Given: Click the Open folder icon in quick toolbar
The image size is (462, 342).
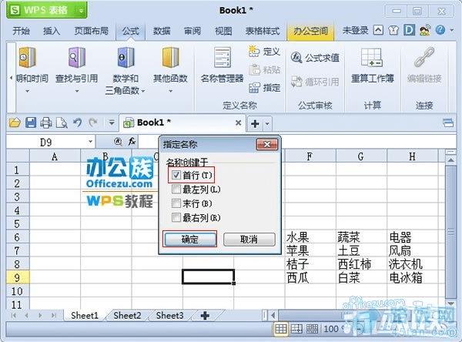Looking at the screenshot, I should [15, 122].
